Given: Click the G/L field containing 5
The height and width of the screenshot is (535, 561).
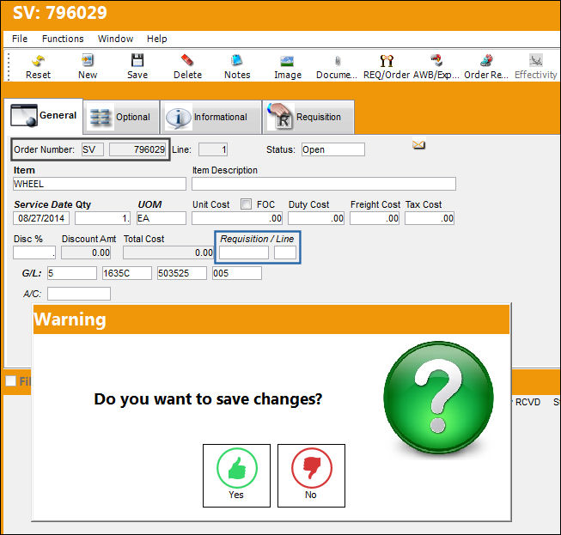Looking at the screenshot, I should click(72, 273).
